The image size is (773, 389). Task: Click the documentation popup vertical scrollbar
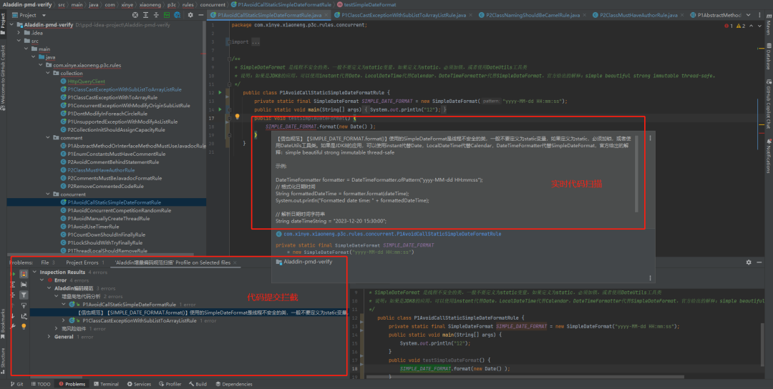point(638,173)
